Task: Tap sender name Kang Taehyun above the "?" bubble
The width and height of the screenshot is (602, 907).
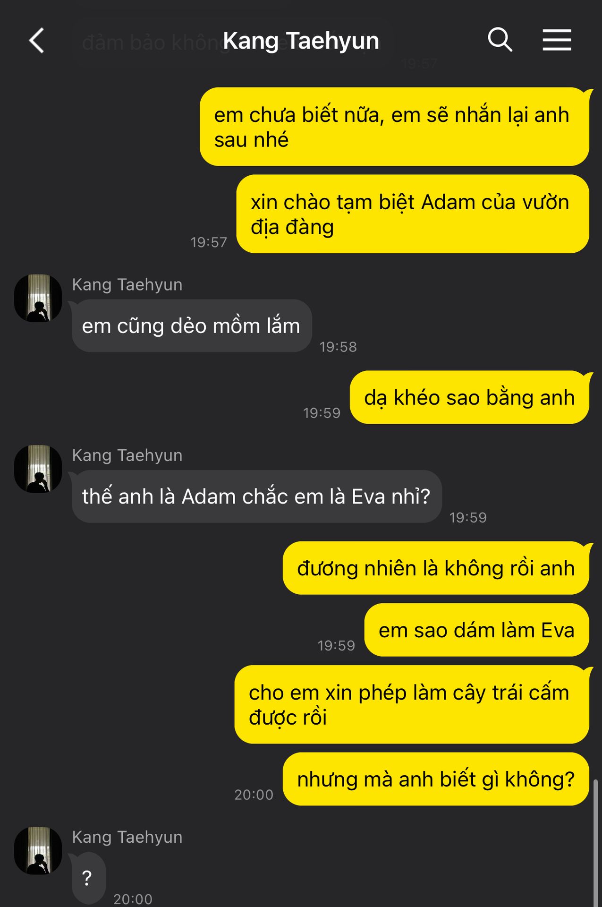Action: pyautogui.click(x=127, y=837)
